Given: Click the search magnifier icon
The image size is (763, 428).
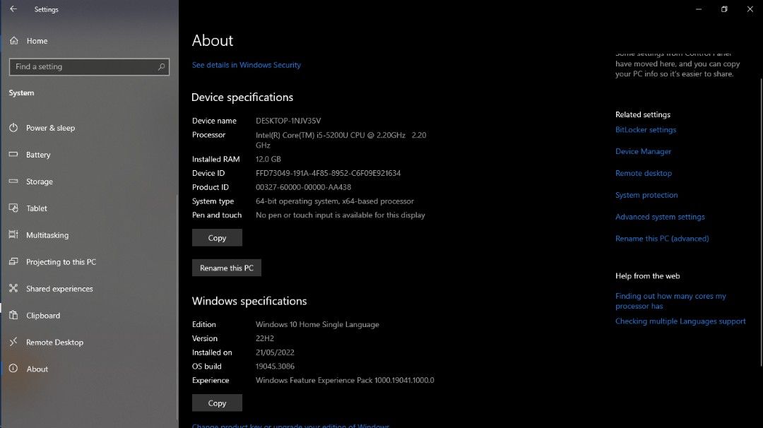Looking at the screenshot, I should pyautogui.click(x=161, y=66).
